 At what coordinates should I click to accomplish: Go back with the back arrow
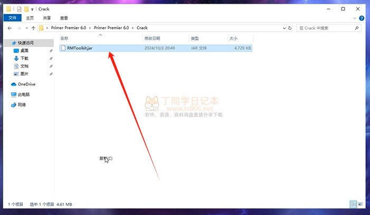point(10,28)
